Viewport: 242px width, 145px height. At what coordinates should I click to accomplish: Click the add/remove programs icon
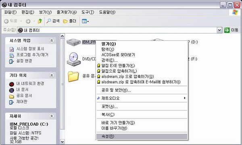[12, 55]
